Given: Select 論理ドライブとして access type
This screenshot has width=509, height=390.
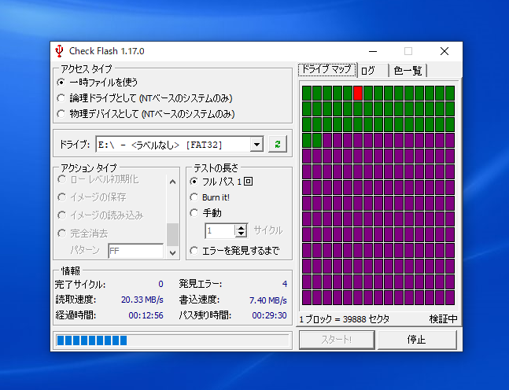Looking at the screenshot, I should (145, 98).
